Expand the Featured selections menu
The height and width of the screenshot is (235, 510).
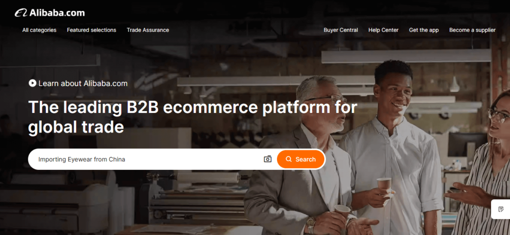[x=92, y=30]
